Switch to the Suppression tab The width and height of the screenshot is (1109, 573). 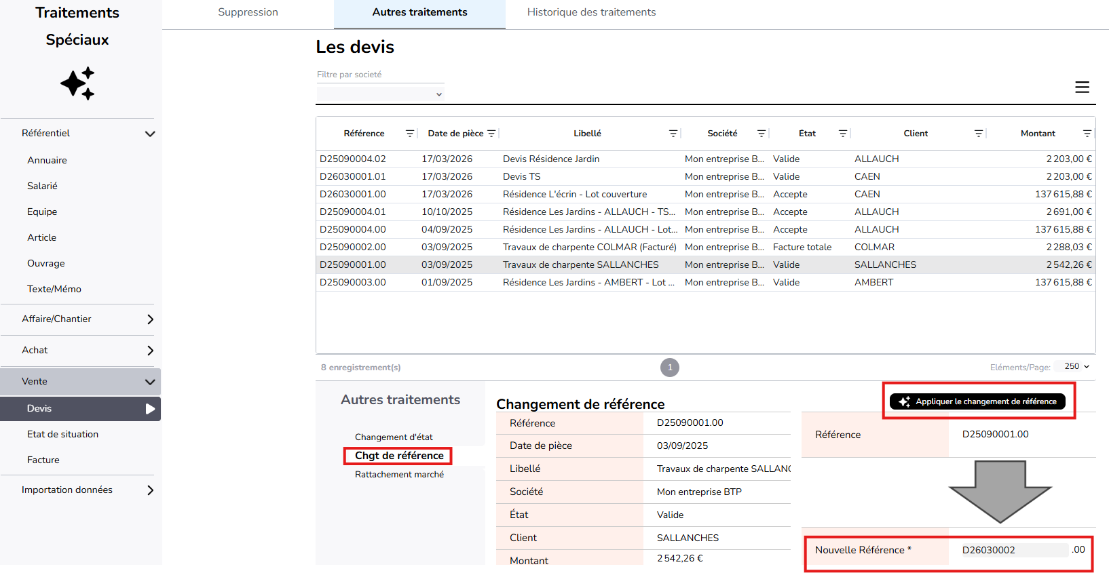tap(248, 12)
